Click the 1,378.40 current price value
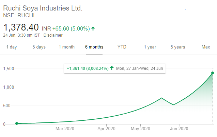This screenshot has height=137, width=217. 21,27
